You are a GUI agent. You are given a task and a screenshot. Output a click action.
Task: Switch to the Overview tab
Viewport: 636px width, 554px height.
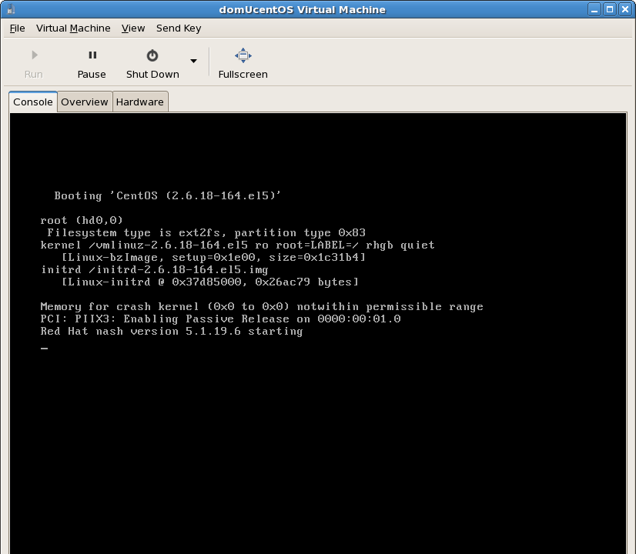[85, 102]
